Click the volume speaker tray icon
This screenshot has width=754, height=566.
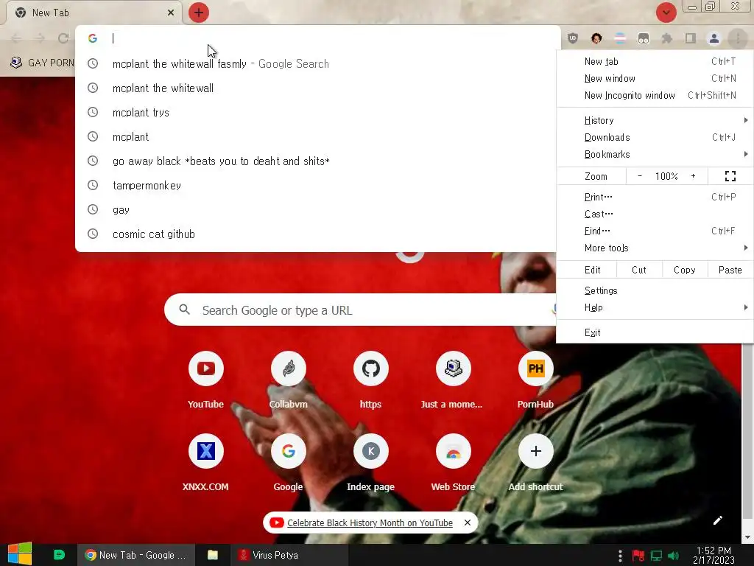pos(674,556)
